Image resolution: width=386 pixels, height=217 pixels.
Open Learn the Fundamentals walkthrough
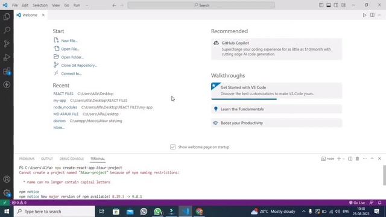click(276, 109)
